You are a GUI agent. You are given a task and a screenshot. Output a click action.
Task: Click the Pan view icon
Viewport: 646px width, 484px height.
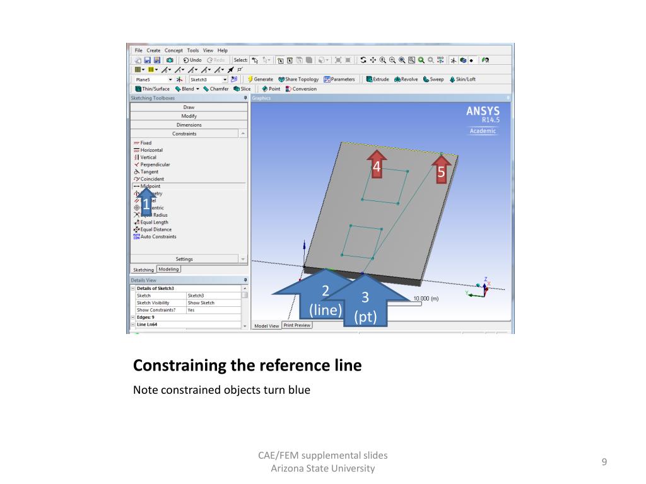(x=373, y=60)
